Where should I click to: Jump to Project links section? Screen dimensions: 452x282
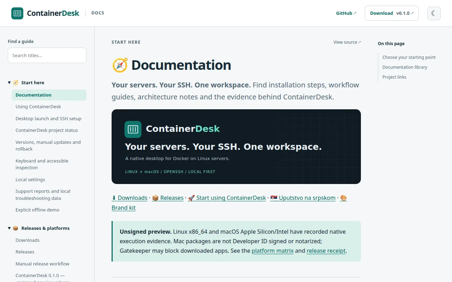pos(394,77)
